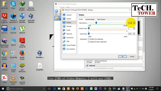Click Word icon in taskbar
Viewport: 161px width, 91px height.
(96, 88)
